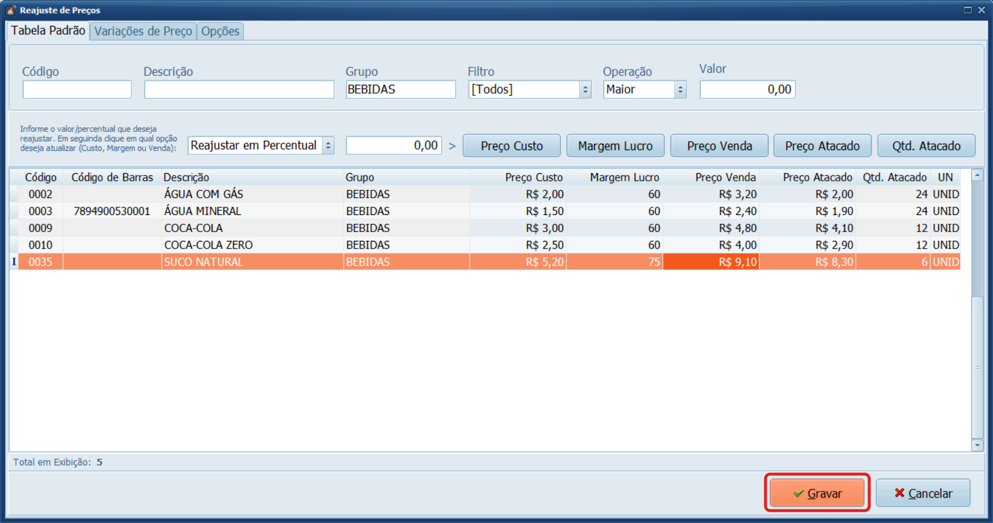Open Reajustar em Percentual dropdown

(x=328, y=145)
